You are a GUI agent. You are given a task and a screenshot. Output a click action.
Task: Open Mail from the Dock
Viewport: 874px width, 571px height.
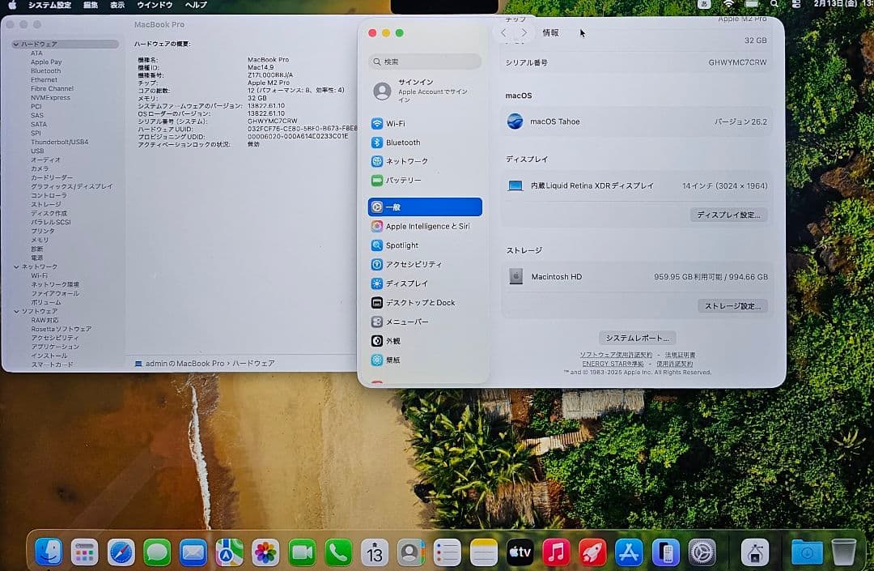[193, 552]
